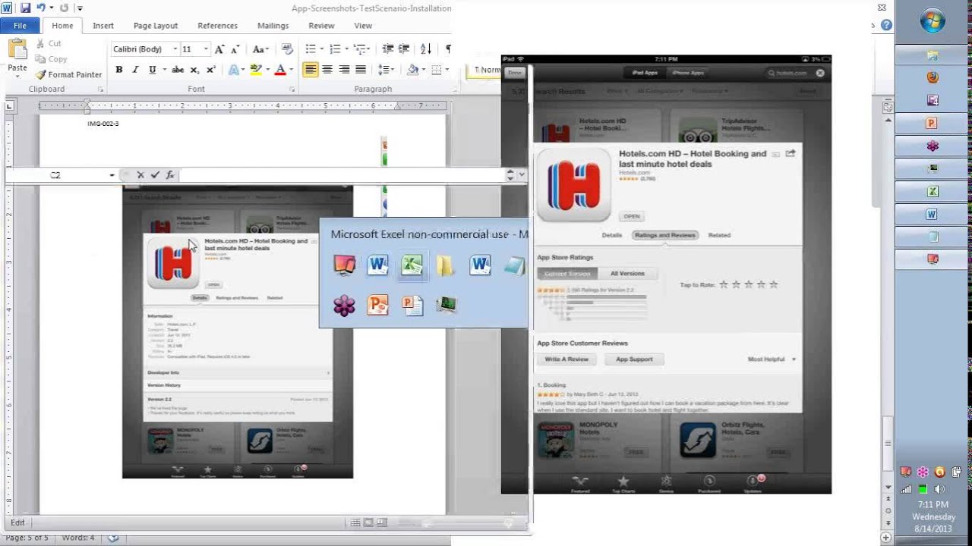This screenshot has height=546, width=972.
Task: Toggle Italic formatting
Action: point(135,70)
